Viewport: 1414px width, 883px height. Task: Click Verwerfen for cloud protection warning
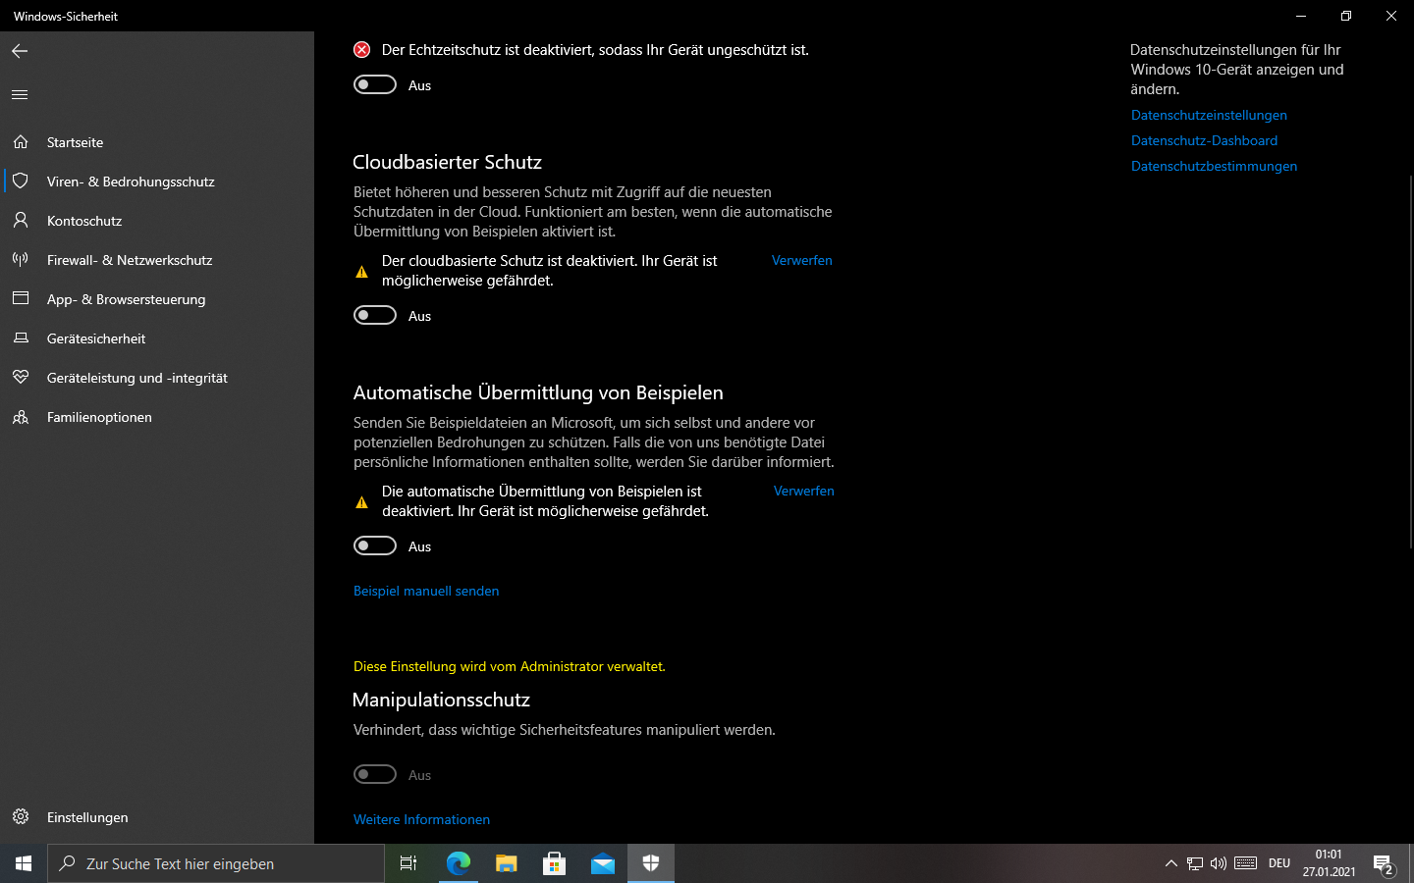coord(802,260)
